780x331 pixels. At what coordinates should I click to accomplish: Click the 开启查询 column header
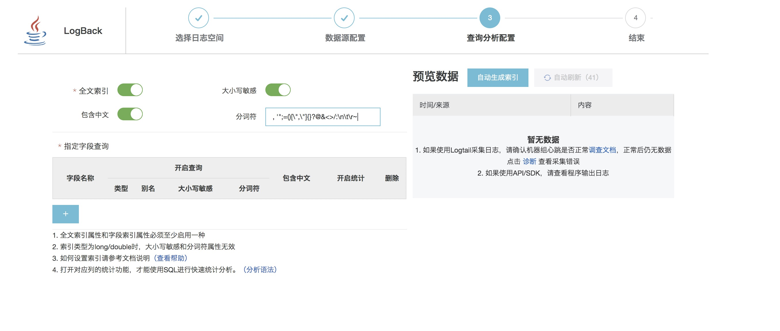(188, 168)
